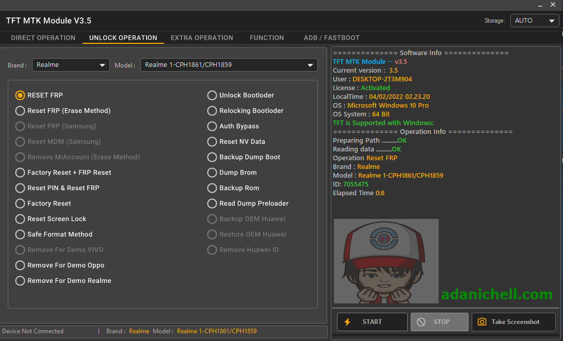Click License Activated text in log
Image resolution: width=563 pixels, height=341 pixels.
(361, 88)
